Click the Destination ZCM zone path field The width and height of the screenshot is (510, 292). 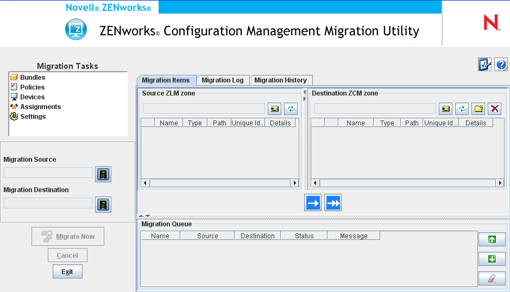[375, 109]
